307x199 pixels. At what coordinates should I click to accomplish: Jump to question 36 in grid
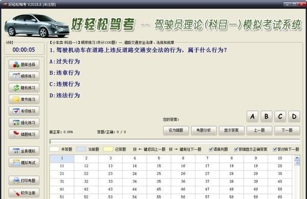pos(183,182)
